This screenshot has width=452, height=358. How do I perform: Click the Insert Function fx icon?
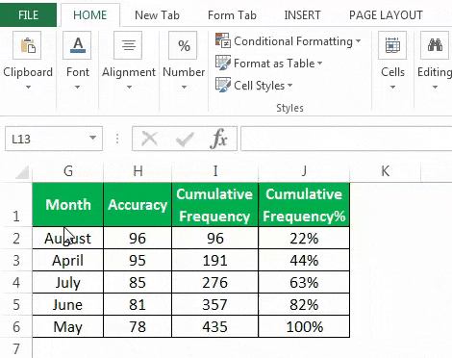coord(219,139)
